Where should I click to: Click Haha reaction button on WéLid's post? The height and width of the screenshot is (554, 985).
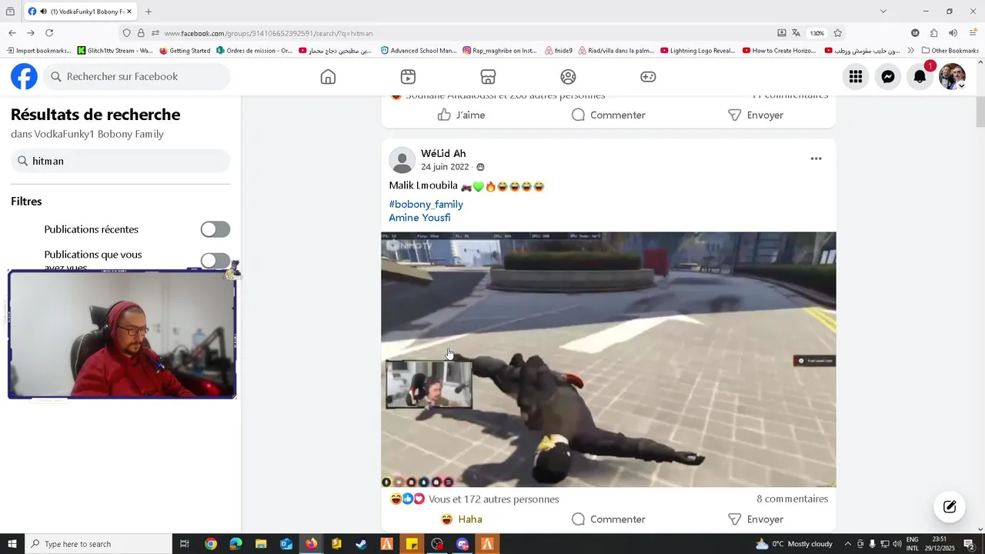[462, 519]
